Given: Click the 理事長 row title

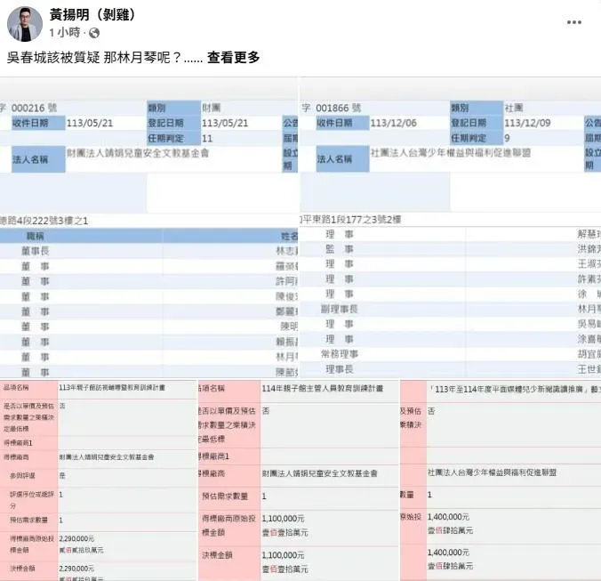Looking at the screenshot, I should (340, 369).
